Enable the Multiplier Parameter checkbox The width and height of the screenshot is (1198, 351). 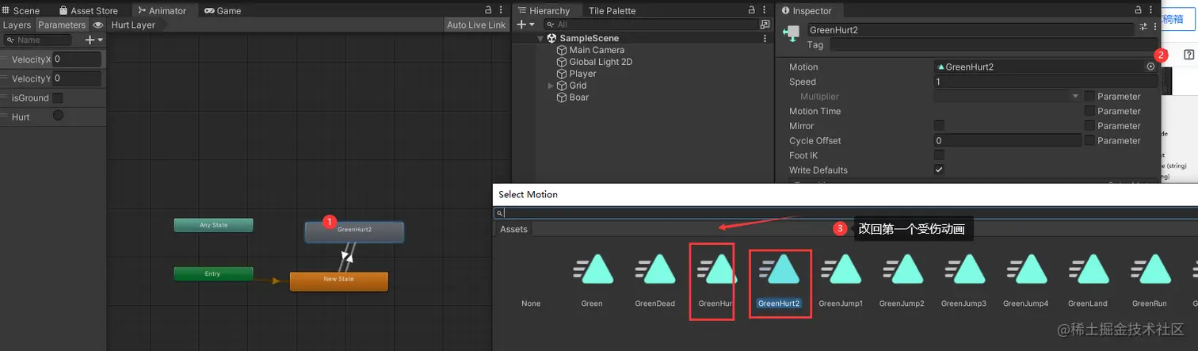pyautogui.click(x=1089, y=96)
